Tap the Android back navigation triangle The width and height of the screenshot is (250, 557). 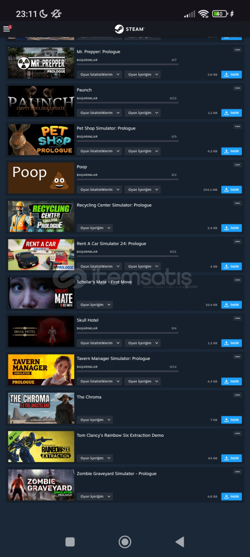point(180,542)
